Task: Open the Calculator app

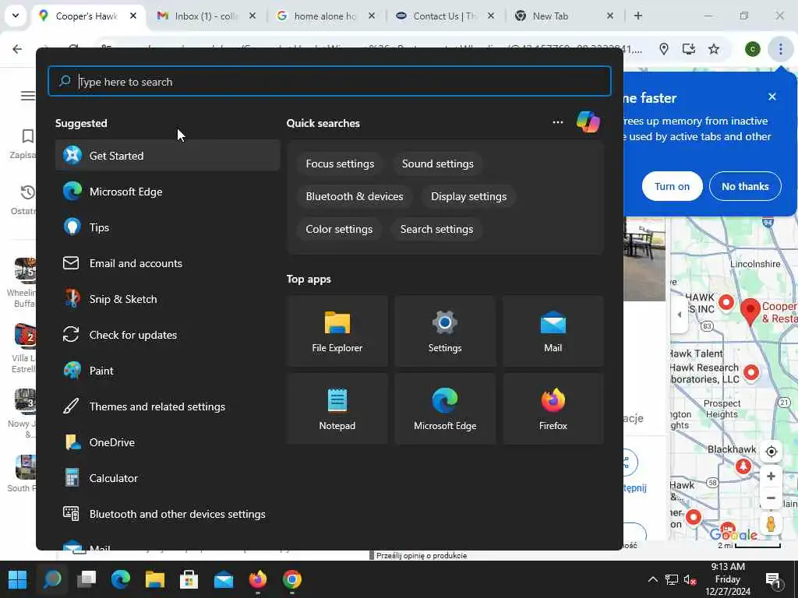Action: [168, 479]
